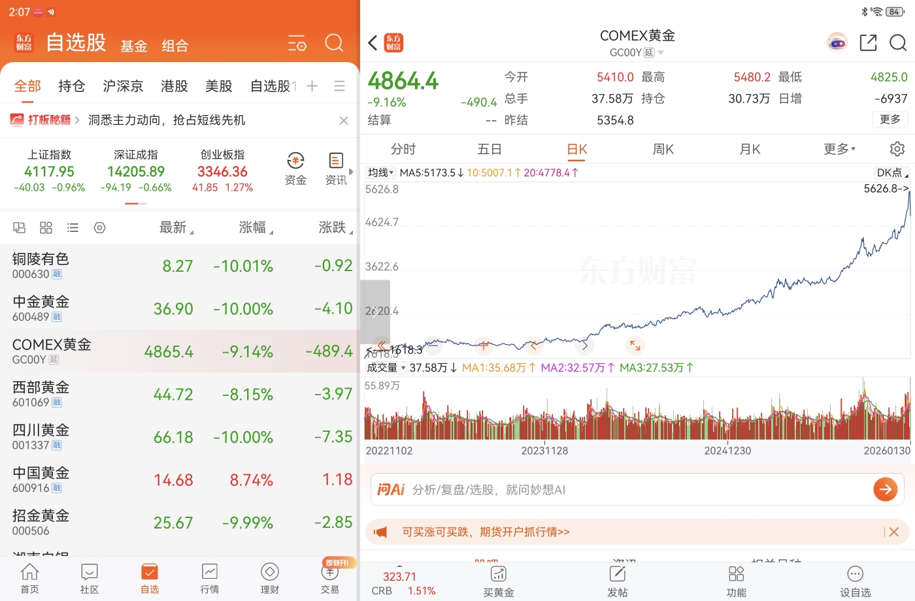Viewport: 915px width, 601px height.
Task: Step chart right with the arrow button
Action: 584,345
